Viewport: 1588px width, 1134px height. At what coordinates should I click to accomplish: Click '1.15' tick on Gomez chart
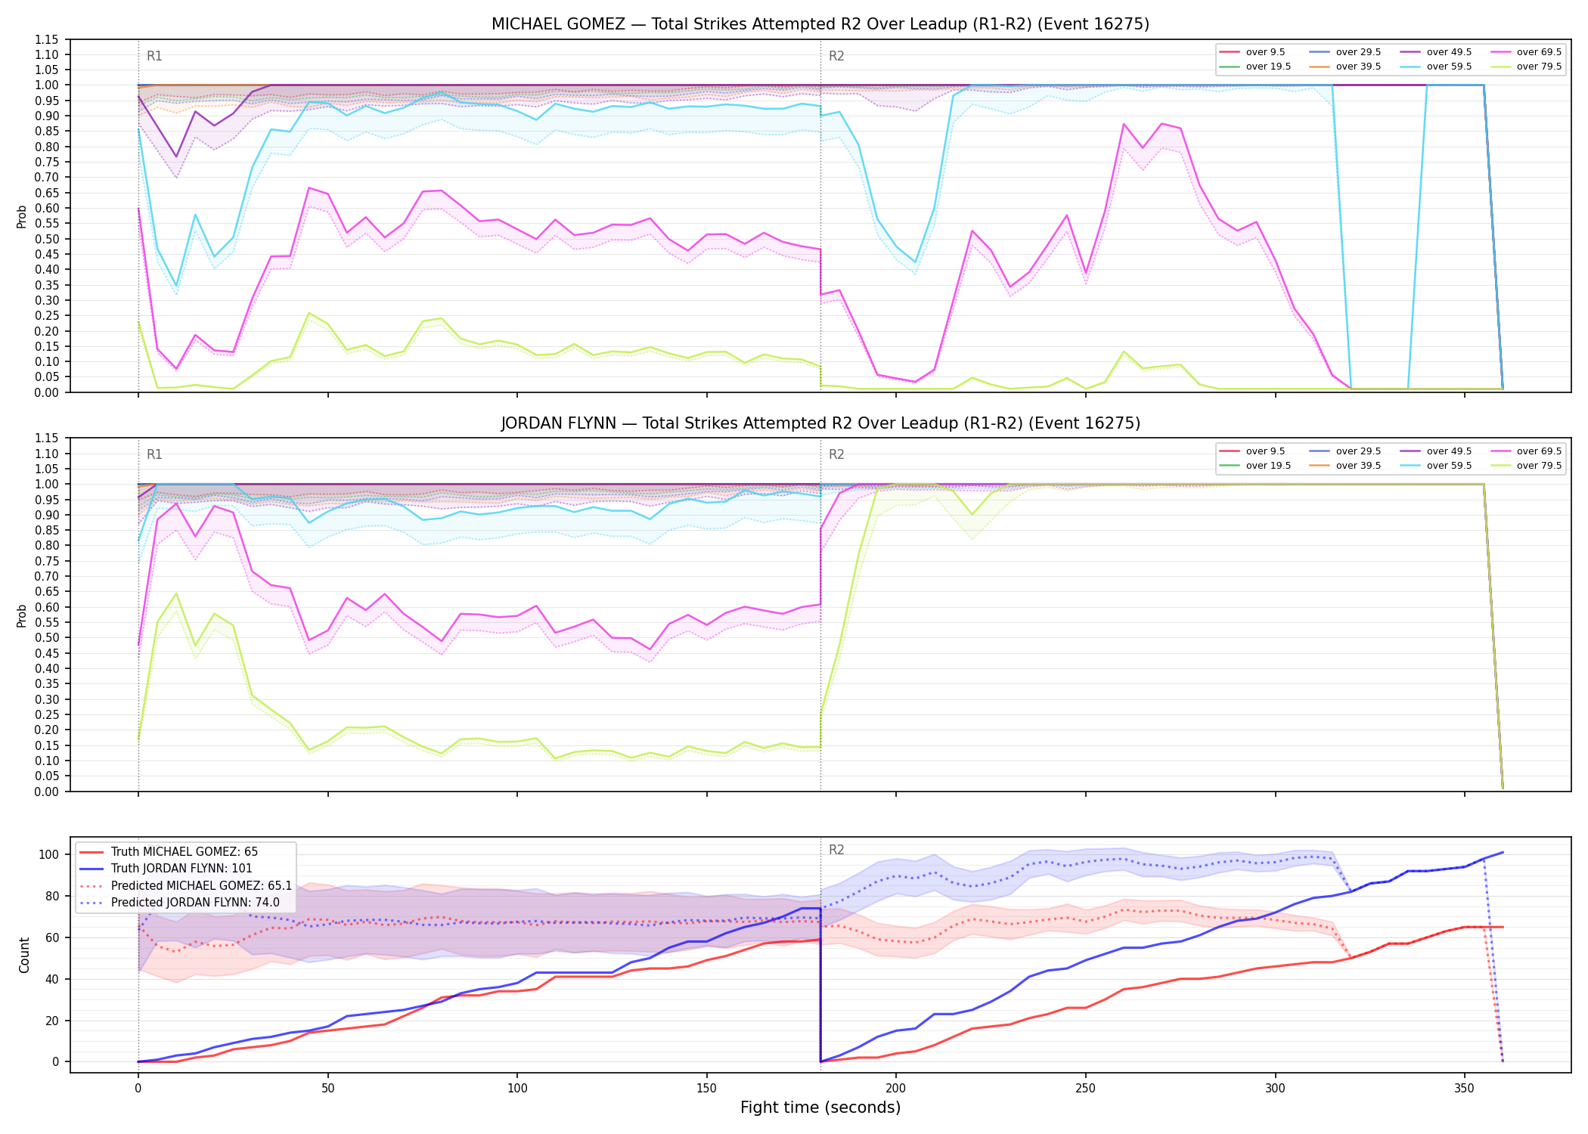tap(47, 39)
